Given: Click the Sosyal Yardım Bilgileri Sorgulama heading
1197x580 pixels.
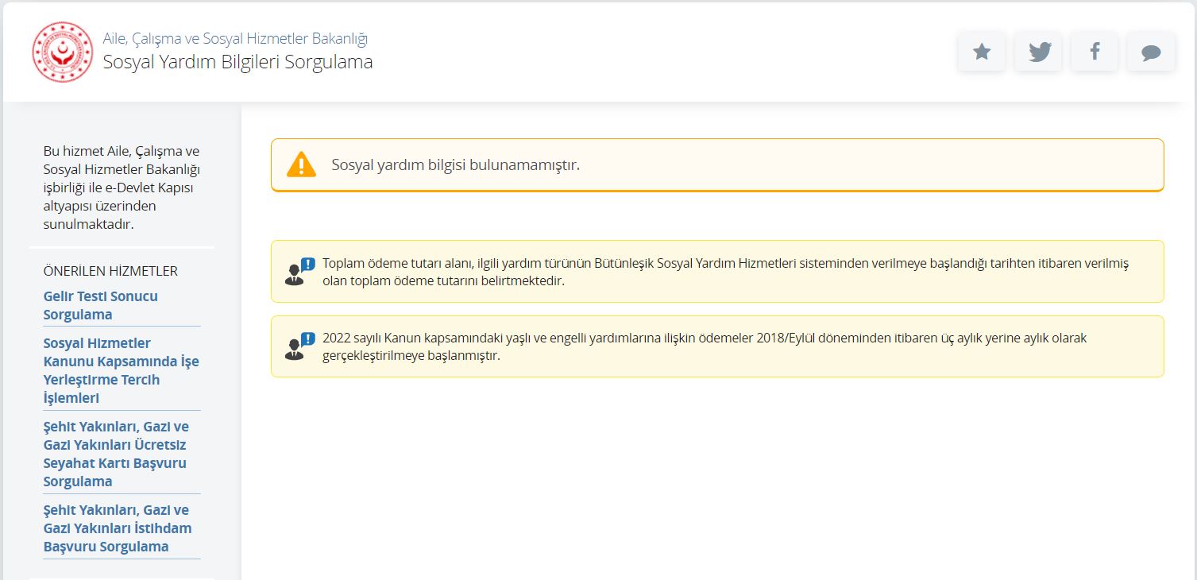Looking at the screenshot, I should coord(237,62).
